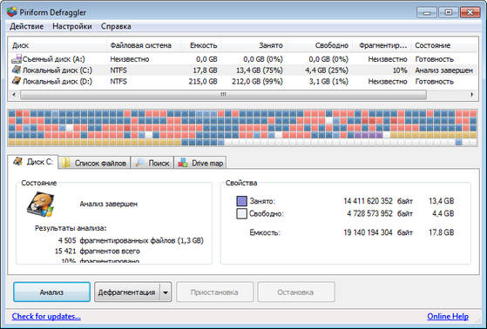Click the 19 140 194 304 bytes value

coord(368,232)
